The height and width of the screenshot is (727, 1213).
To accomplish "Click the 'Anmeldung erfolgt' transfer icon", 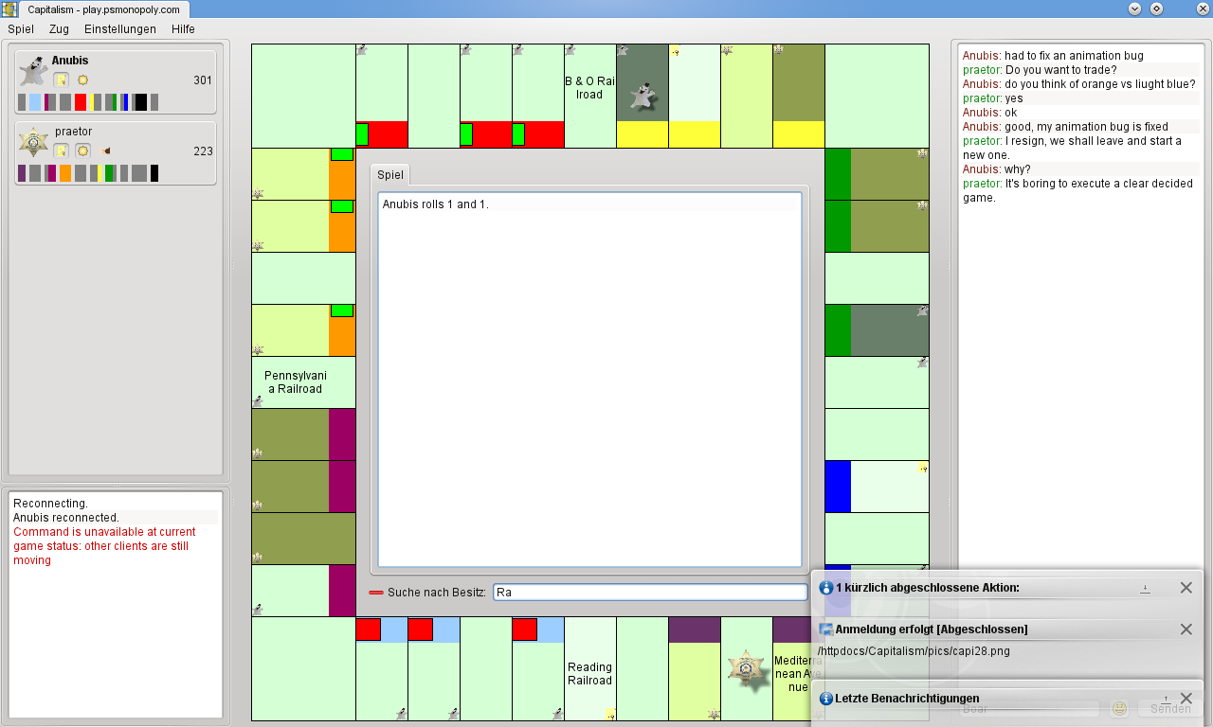I will (x=826, y=629).
